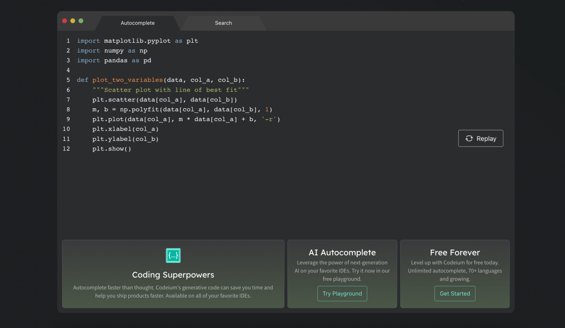Click the AI Autocomplete card
The height and width of the screenshot is (328, 565).
coord(342,274)
